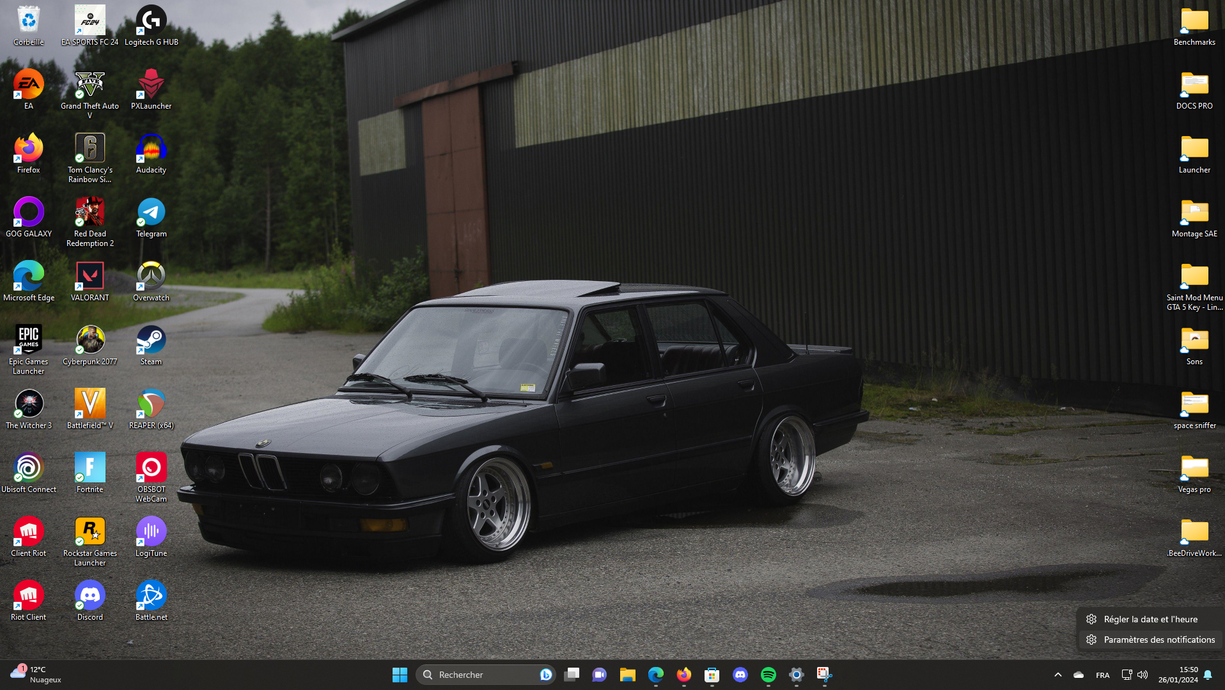Open Microsoft Store taskbar icon
Viewport: 1225px width, 690px height.
click(712, 675)
